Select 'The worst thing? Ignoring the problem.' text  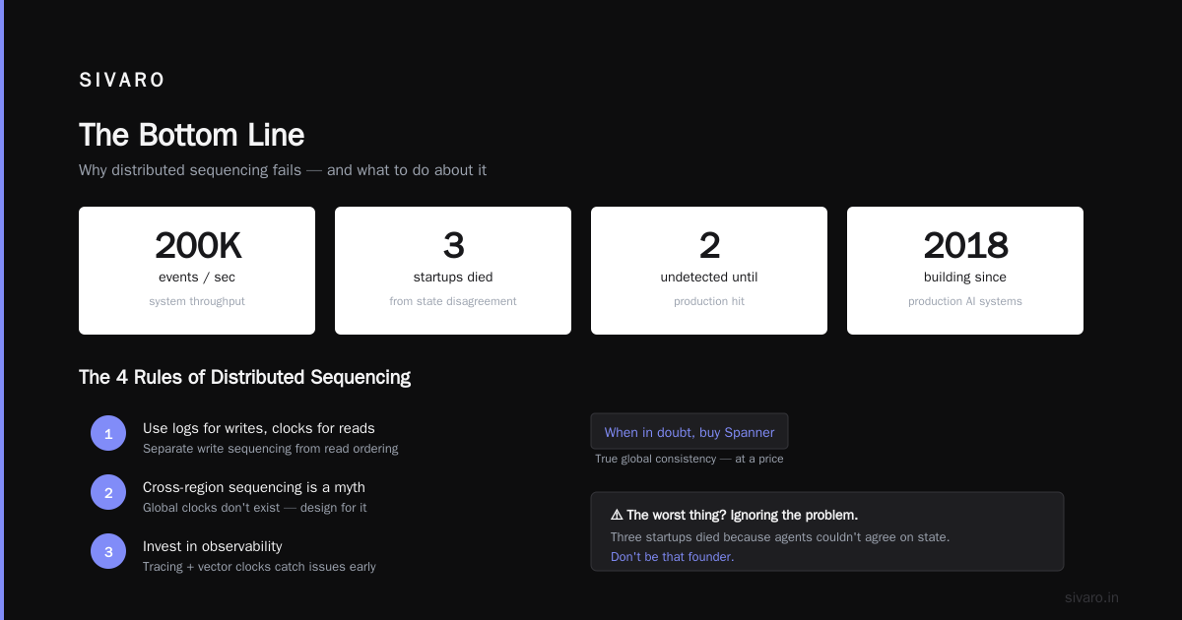742,515
